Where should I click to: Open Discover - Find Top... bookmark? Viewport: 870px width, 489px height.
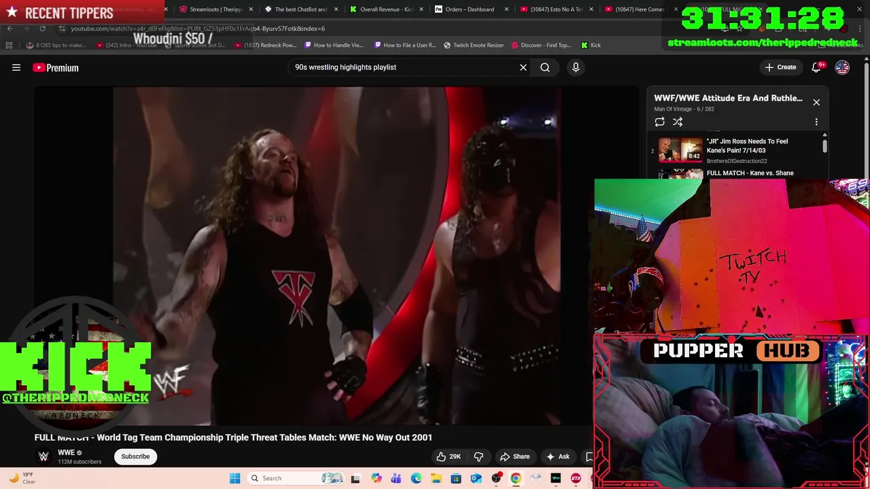(540, 46)
